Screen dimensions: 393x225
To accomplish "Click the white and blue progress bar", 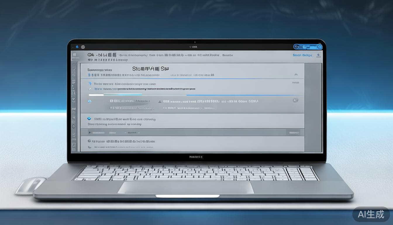I will pyautogui.click(x=116, y=95).
